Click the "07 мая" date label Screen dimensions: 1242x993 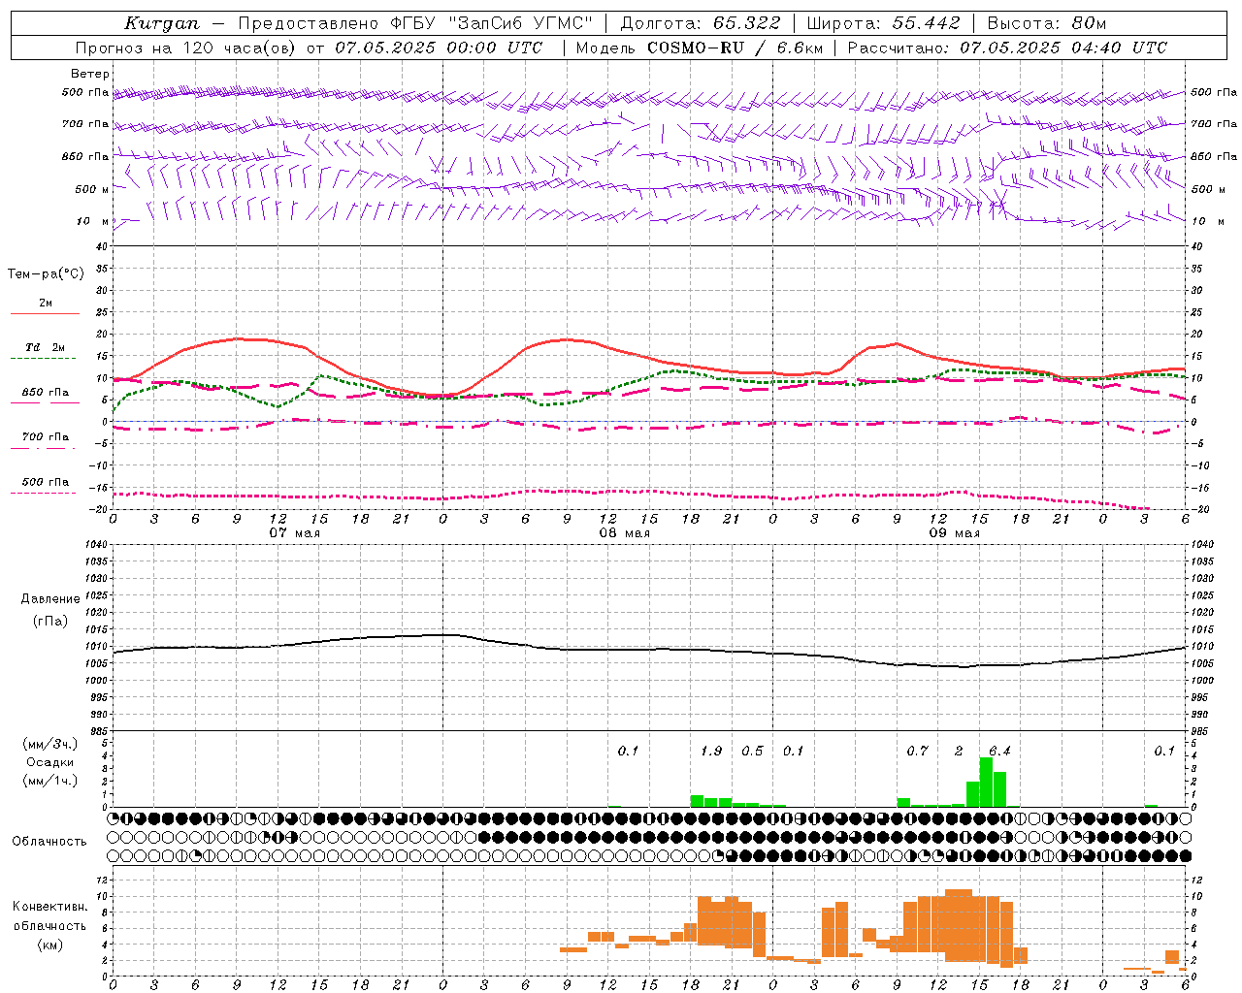tap(295, 533)
